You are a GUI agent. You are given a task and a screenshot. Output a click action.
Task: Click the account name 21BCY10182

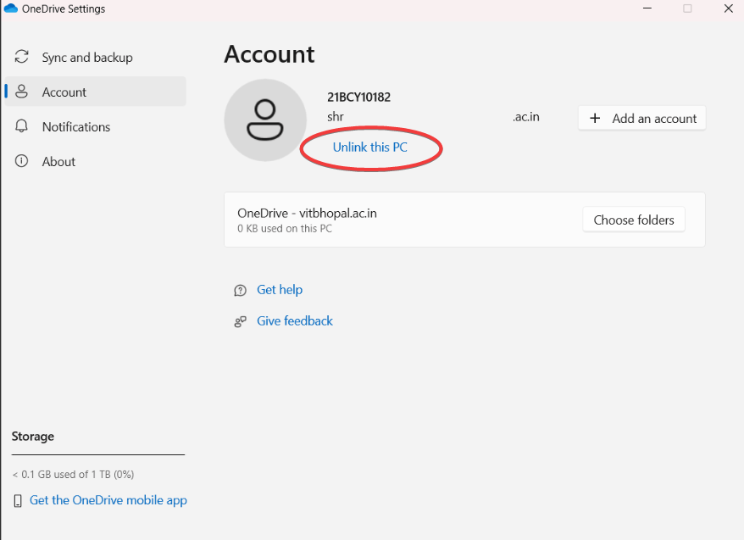pos(357,97)
